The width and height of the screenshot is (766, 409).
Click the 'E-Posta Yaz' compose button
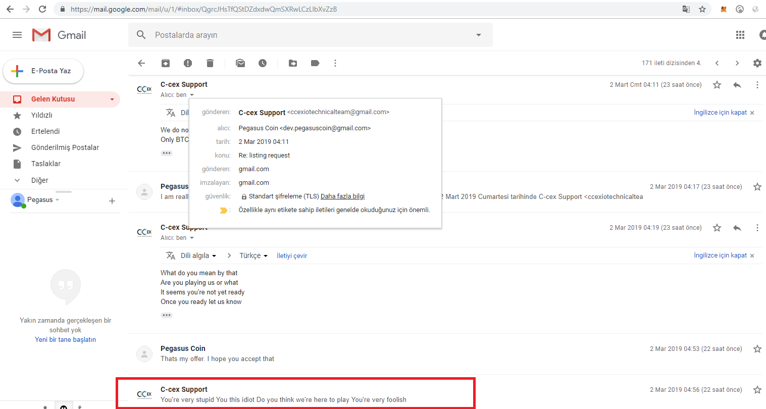[43, 71]
